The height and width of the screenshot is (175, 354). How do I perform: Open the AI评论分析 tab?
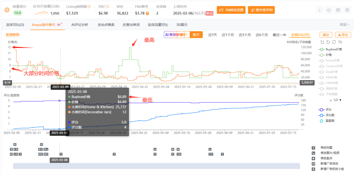click(x=79, y=25)
